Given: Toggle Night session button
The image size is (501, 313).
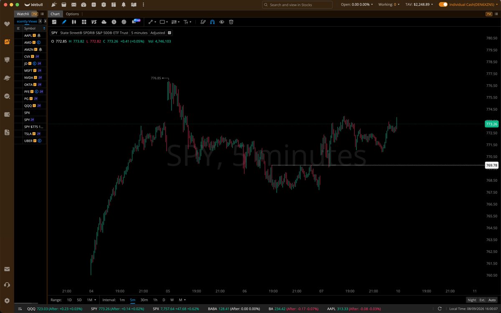Looking at the screenshot, I should (471, 300).
